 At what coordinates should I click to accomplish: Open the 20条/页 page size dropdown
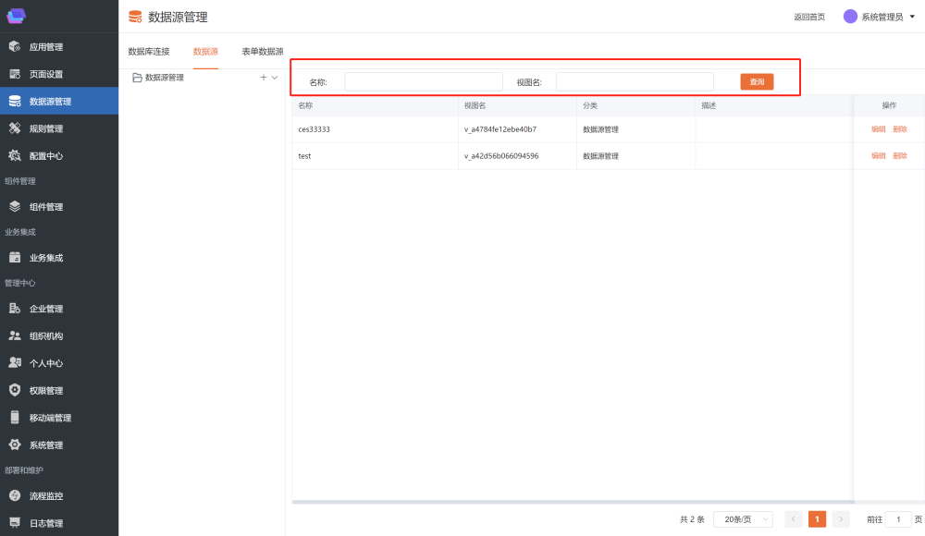coord(743,519)
